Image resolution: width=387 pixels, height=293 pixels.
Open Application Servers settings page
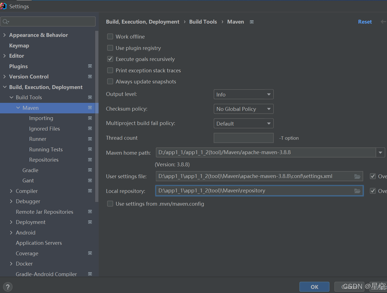39,243
